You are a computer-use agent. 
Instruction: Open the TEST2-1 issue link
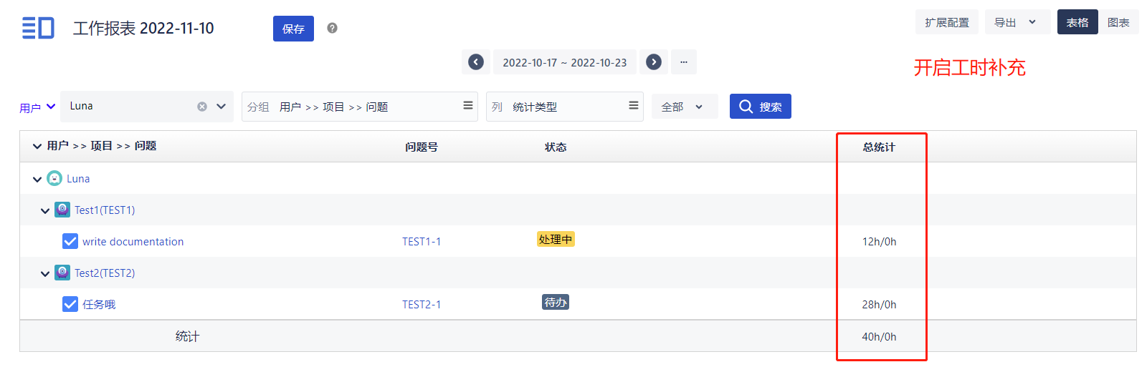click(x=422, y=304)
